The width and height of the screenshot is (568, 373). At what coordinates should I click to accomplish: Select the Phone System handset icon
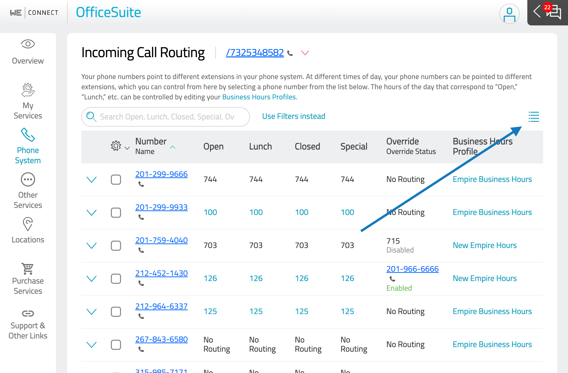pyautogui.click(x=28, y=134)
